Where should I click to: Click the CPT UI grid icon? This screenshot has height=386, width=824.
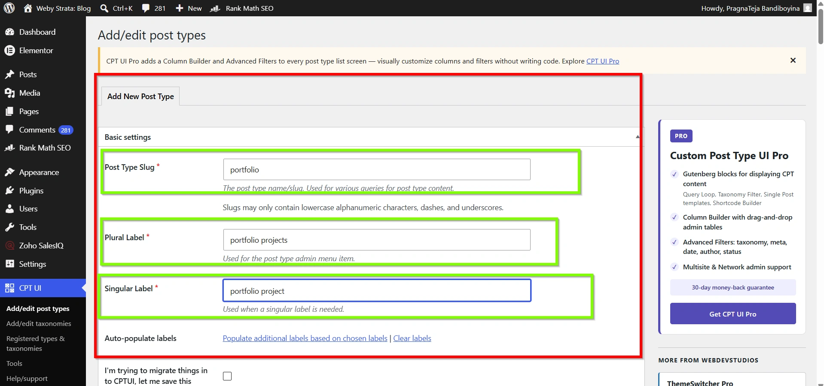pos(9,288)
